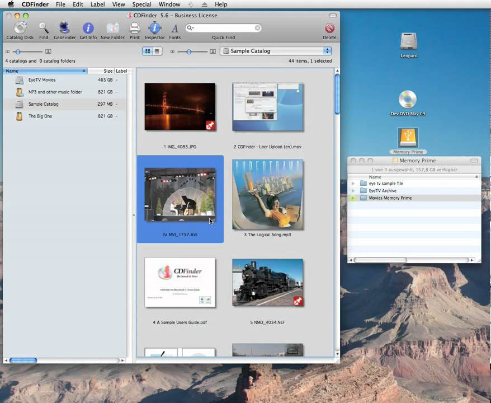Click The Big One catalog icon

click(20, 116)
